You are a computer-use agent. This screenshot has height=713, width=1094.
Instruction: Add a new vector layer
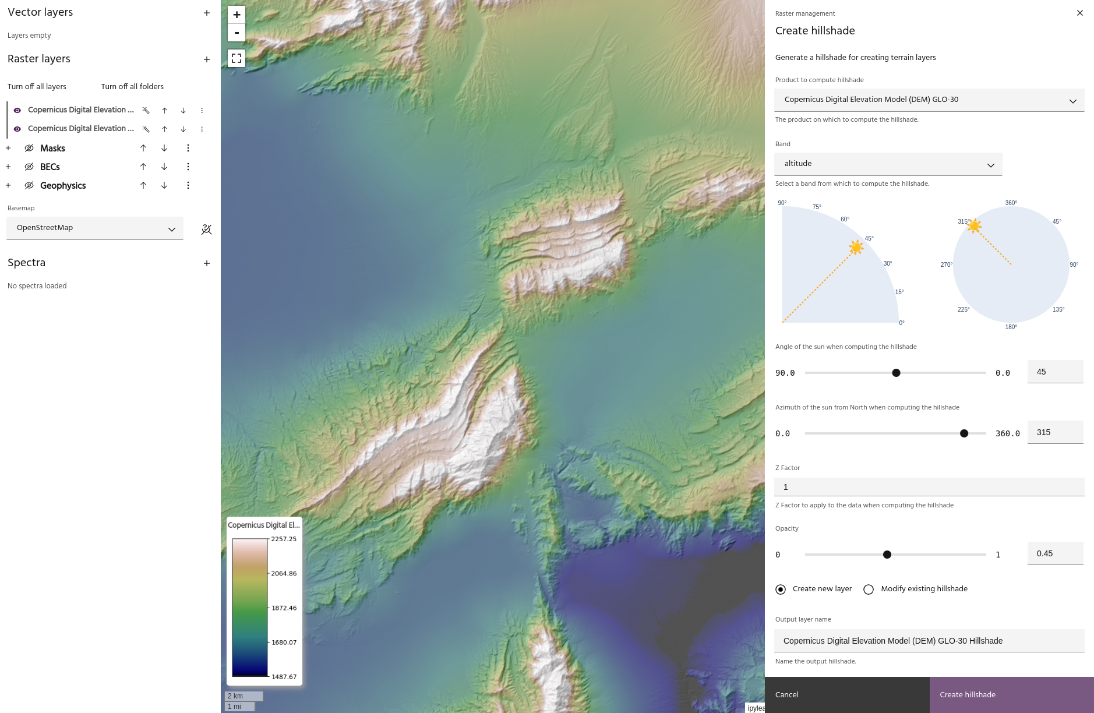pos(207,13)
